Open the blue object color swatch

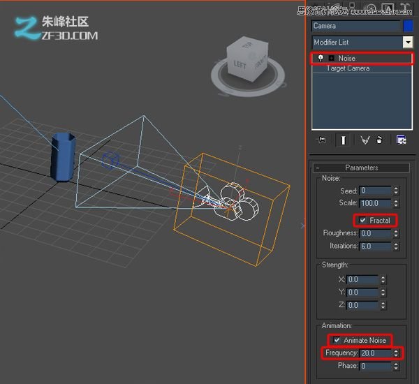(x=408, y=26)
